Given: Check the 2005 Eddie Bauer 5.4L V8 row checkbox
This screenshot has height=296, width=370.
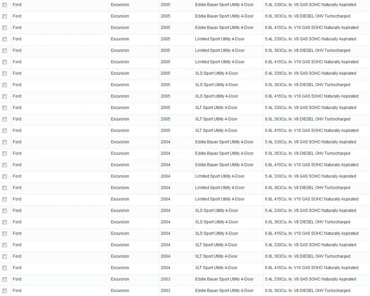Looking at the screenshot, I should point(4,5).
